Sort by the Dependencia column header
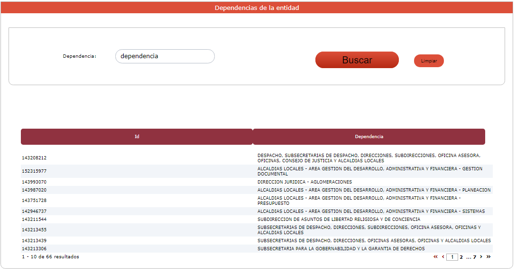 pyautogui.click(x=369, y=137)
